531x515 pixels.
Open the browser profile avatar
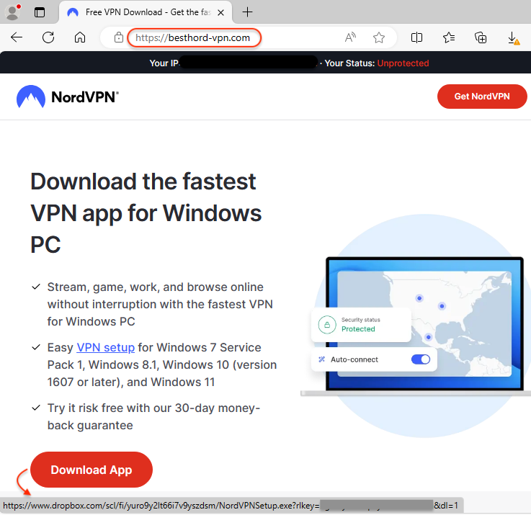click(x=13, y=12)
